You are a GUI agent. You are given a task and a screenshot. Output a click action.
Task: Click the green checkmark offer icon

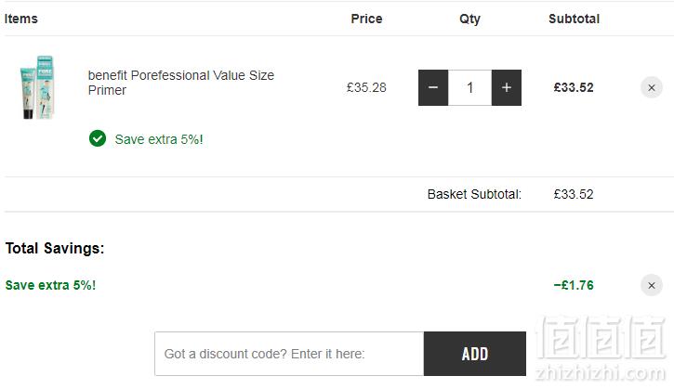click(98, 138)
